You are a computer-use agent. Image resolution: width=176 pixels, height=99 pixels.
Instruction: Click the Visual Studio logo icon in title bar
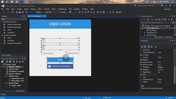click(3, 6)
